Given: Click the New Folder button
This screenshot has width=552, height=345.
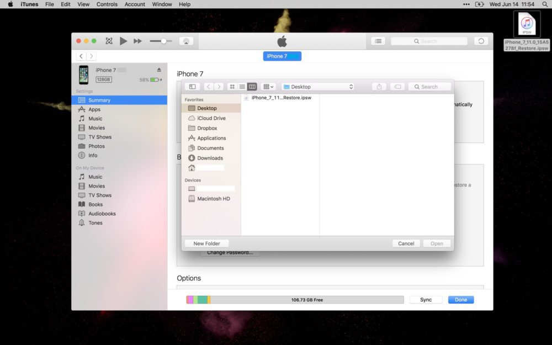Looking at the screenshot, I should [x=206, y=243].
